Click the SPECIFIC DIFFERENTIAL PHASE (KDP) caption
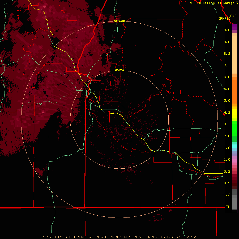Screen dimensions: 239x239 (x=82, y=237)
